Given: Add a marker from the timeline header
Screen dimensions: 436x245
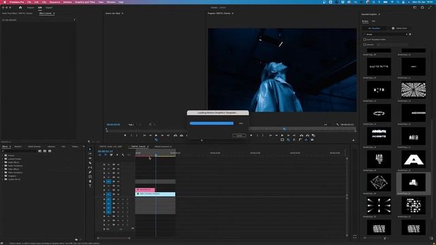Looking at the screenshot, I should pyautogui.click(x=117, y=154).
